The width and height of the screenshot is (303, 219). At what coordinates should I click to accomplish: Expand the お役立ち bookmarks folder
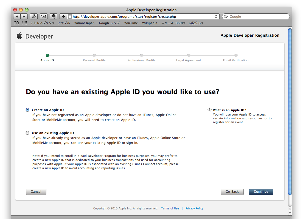(x=196, y=23)
